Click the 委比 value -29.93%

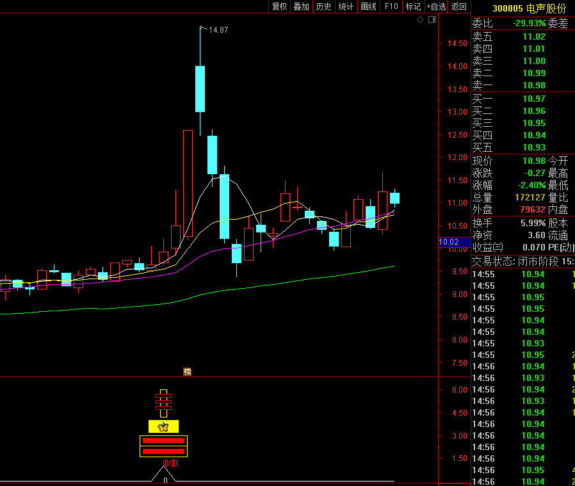529,23
